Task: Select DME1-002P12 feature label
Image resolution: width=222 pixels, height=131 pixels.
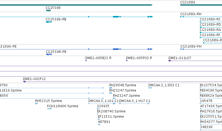Action: [34, 79]
